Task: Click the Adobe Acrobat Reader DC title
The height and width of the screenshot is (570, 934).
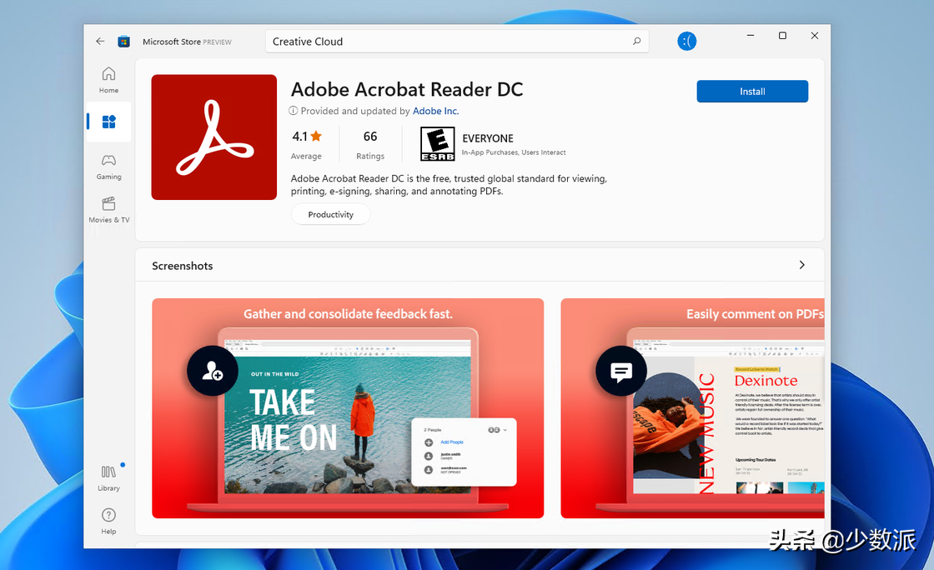Action: 407,89
